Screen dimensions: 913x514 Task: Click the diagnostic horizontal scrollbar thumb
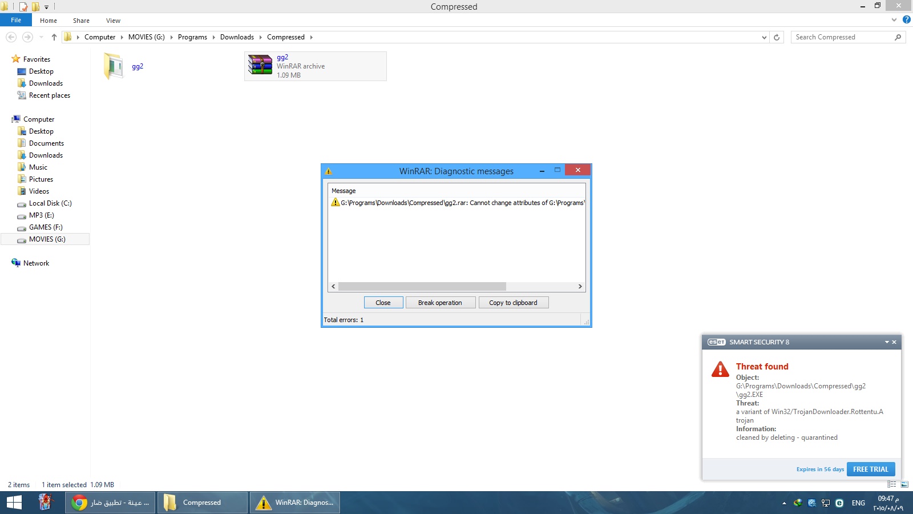[422, 286]
